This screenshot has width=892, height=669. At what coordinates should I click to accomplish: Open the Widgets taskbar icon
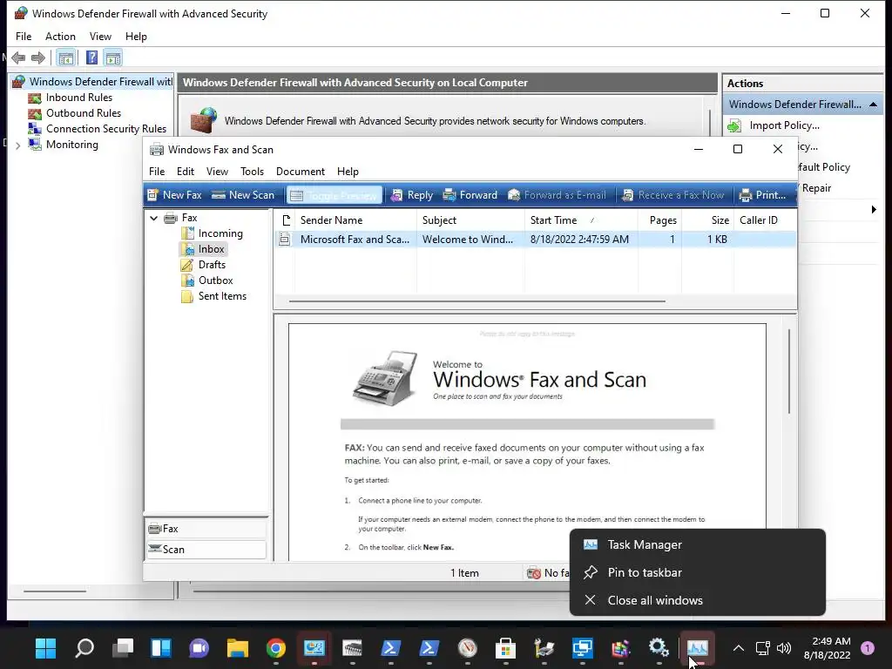(x=161, y=648)
